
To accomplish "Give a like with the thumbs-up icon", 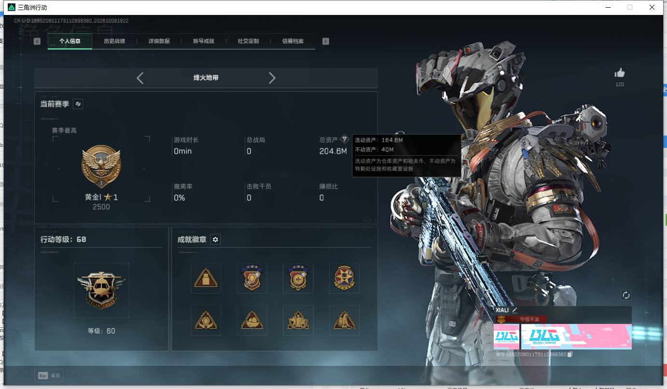I will coord(620,73).
